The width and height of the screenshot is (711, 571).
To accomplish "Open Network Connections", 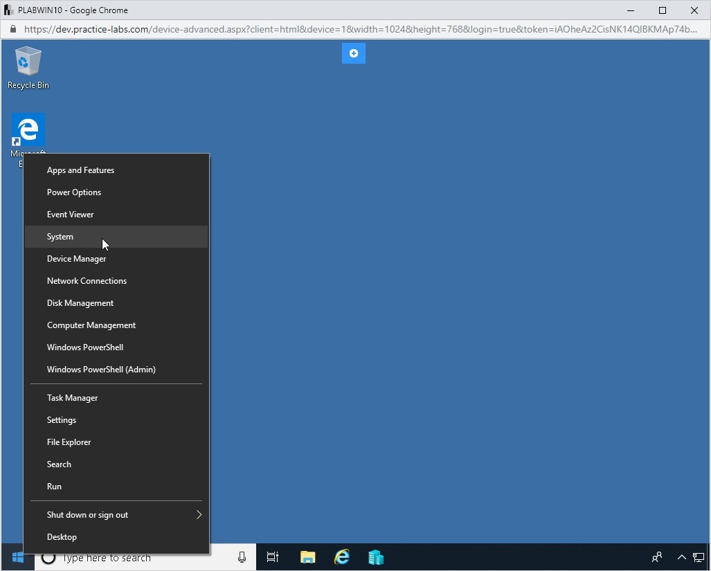I will coord(116,282).
